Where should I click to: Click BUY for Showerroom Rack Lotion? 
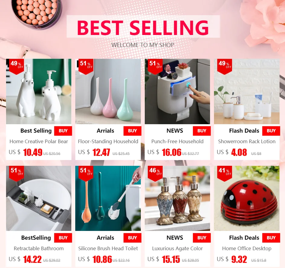(271, 131)
